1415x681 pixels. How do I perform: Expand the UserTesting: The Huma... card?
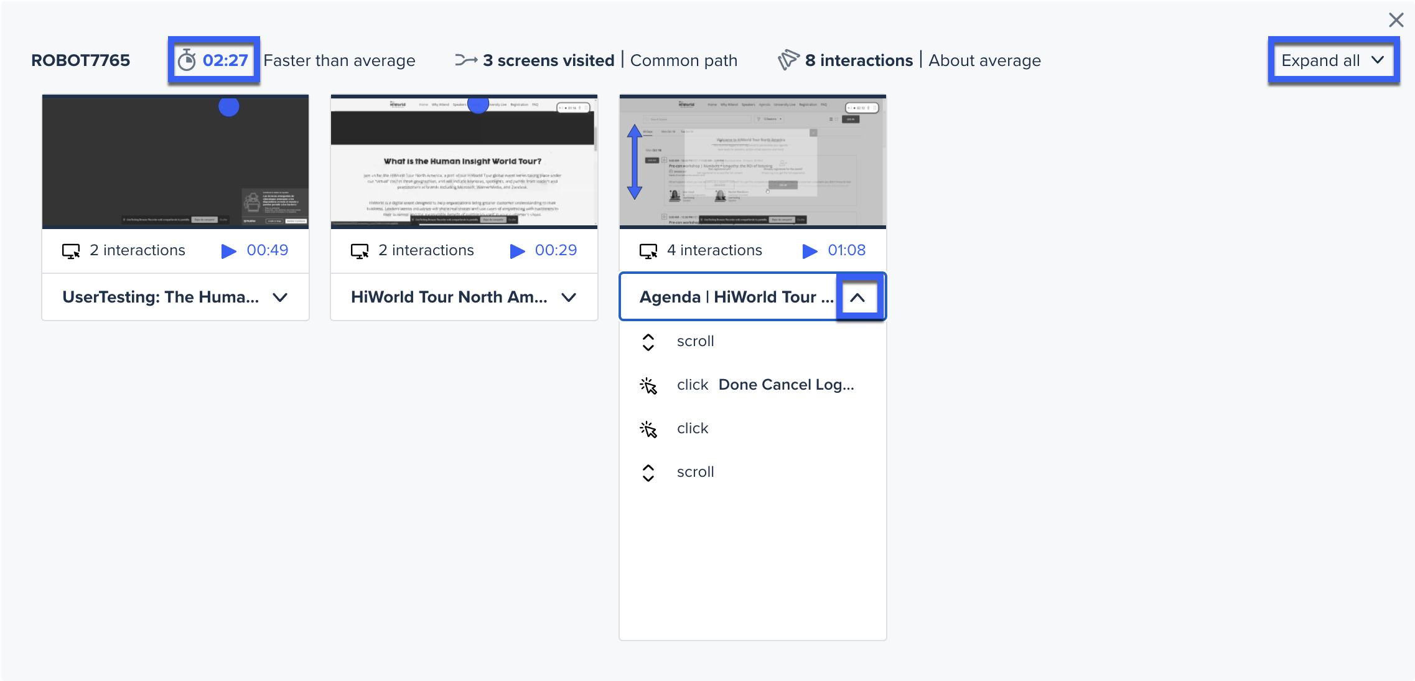280,298
